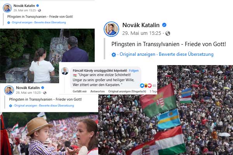Click verified badge in bottom-left post
This screenshot has width=233, height=155.
pyautogui.click(x=43, y=88)
